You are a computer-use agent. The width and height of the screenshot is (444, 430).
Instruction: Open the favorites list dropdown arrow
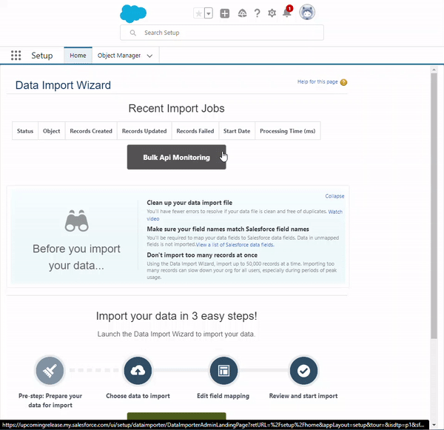(209, 13)
